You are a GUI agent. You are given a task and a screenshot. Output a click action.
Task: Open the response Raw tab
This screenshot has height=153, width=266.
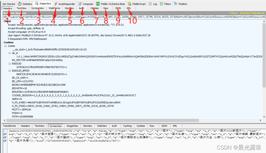coord(152,126)
